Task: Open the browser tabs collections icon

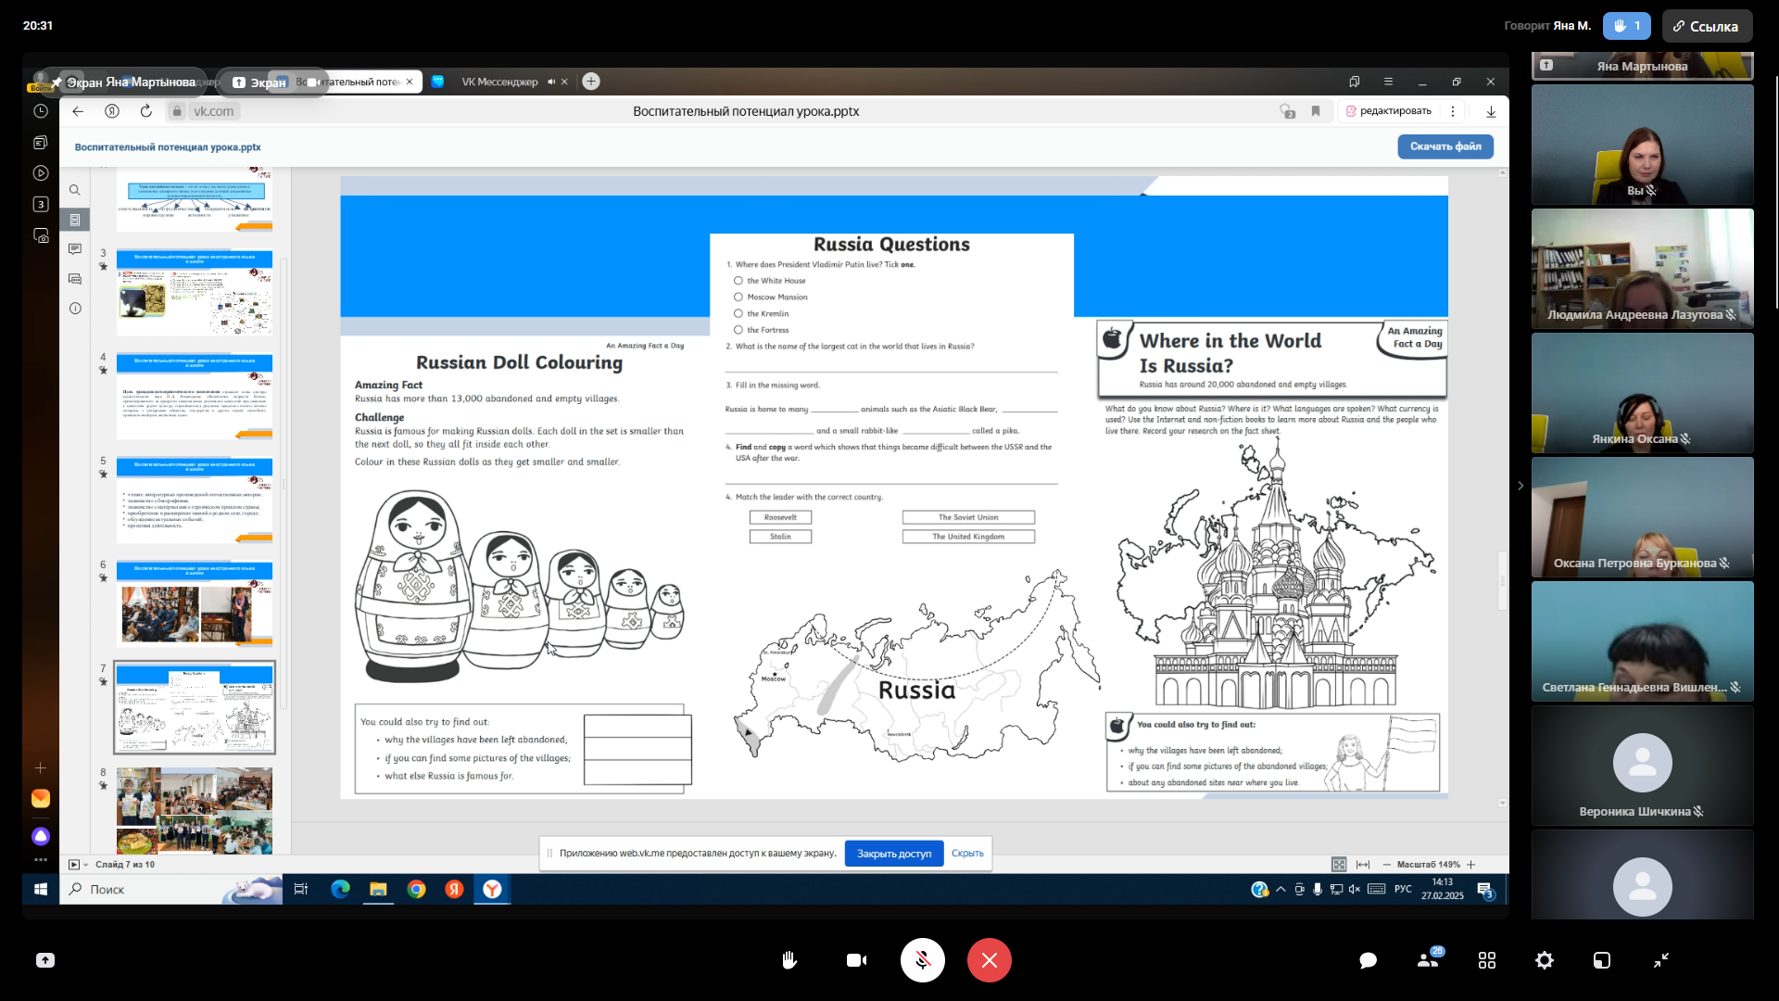Action: [41, 142]
